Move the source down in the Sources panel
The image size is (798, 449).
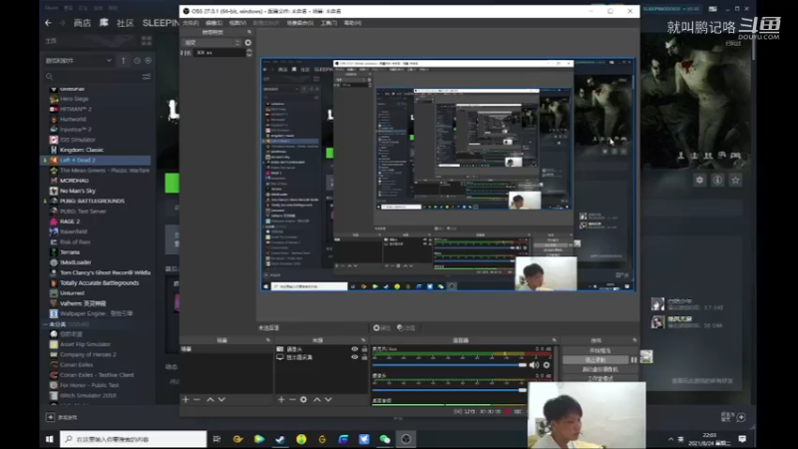[328, 400]
